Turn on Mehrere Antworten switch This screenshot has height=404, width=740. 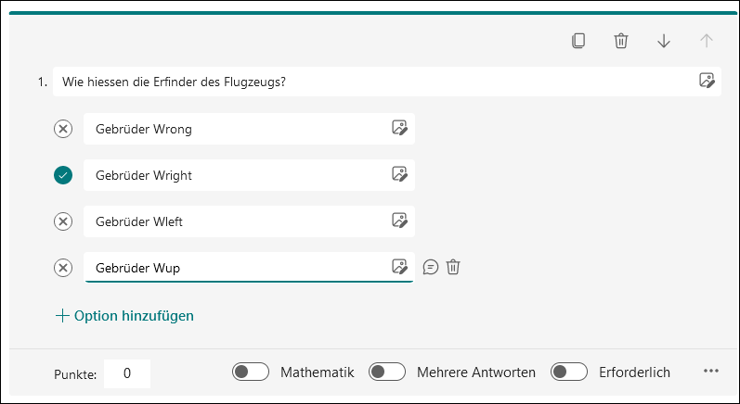click(387, 372)
